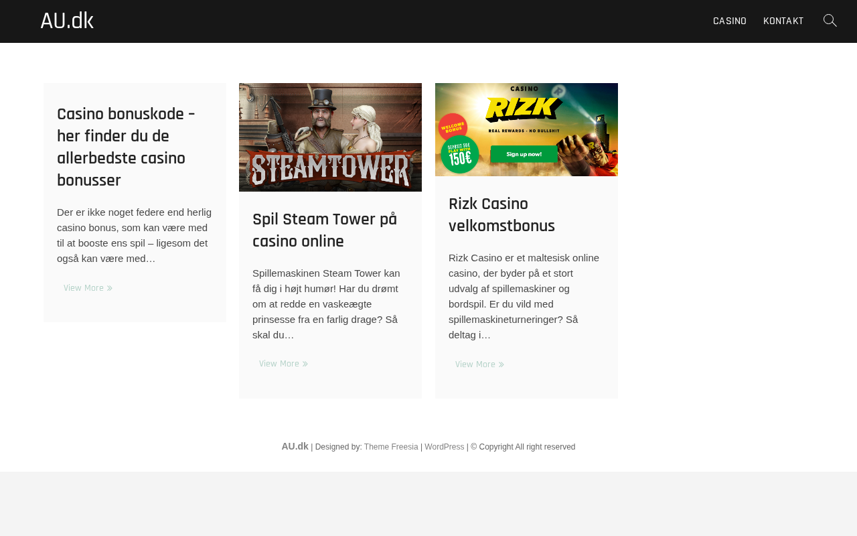The width and height of the screenshot is (857, 536).
Task: Follow the WordPress footer link
Action: (445, 447)
